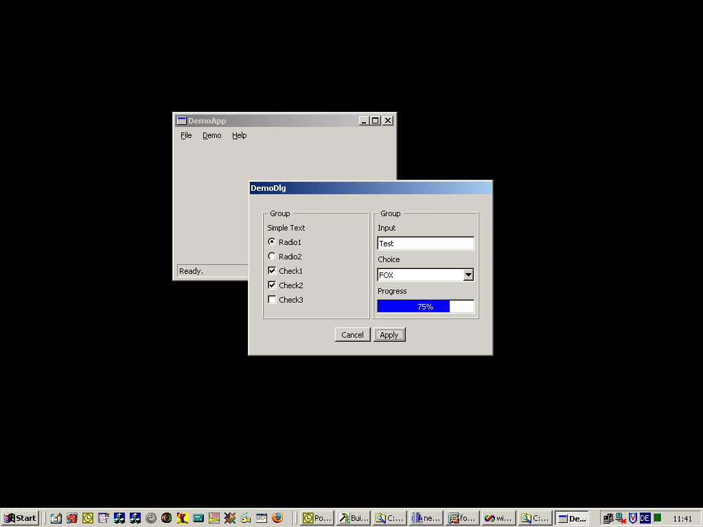Uncheck the Check2 checkbox
The height and width of the screenshot is (527, 703).
click(x=272, y=285)
